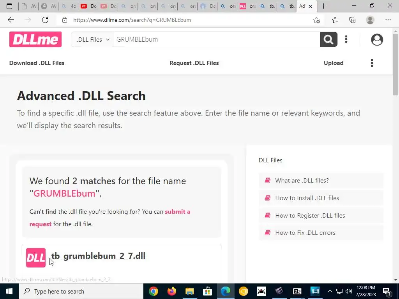The image size is (399, 299).
Task: Go back with the browser back arrow
Action: tap(11, 20)
